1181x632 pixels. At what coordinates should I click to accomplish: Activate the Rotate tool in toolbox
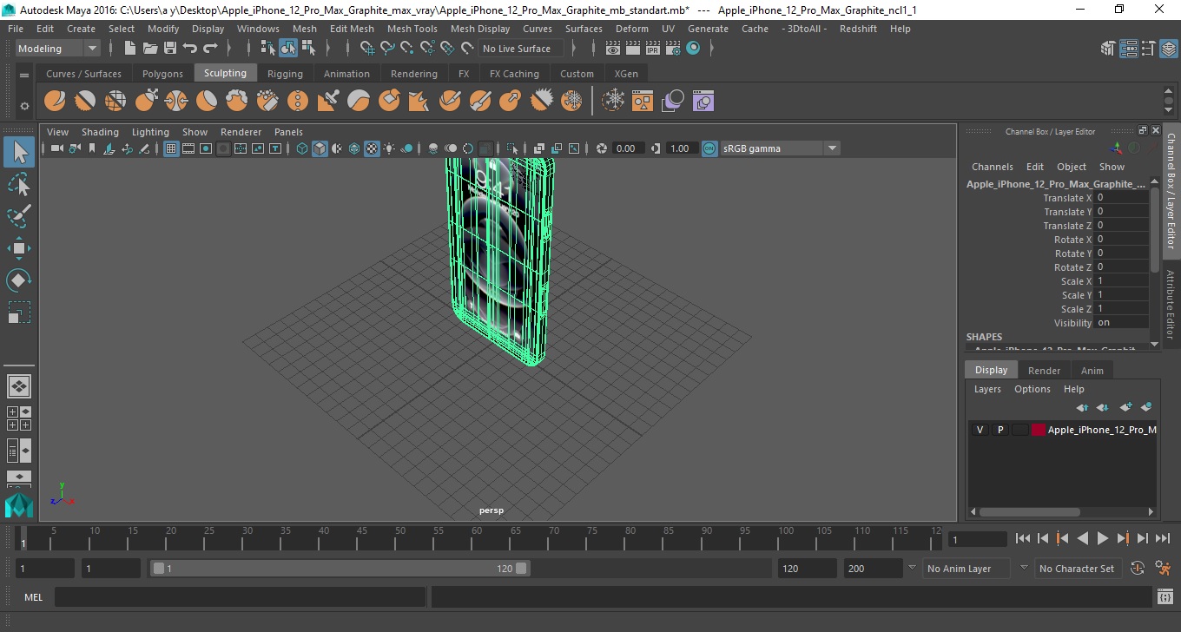[x=19, y=280]
